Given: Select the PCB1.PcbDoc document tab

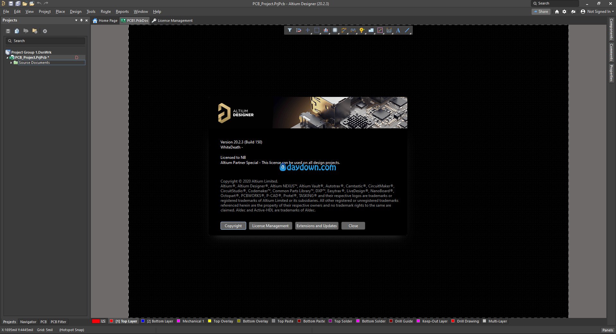Looking at the screenshot, I should [134, 21].
